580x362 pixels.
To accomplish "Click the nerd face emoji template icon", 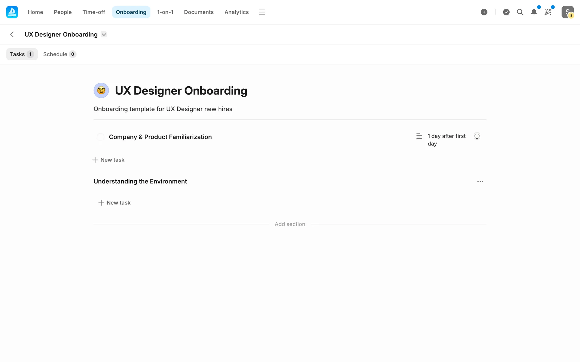I will coord(101,91).
